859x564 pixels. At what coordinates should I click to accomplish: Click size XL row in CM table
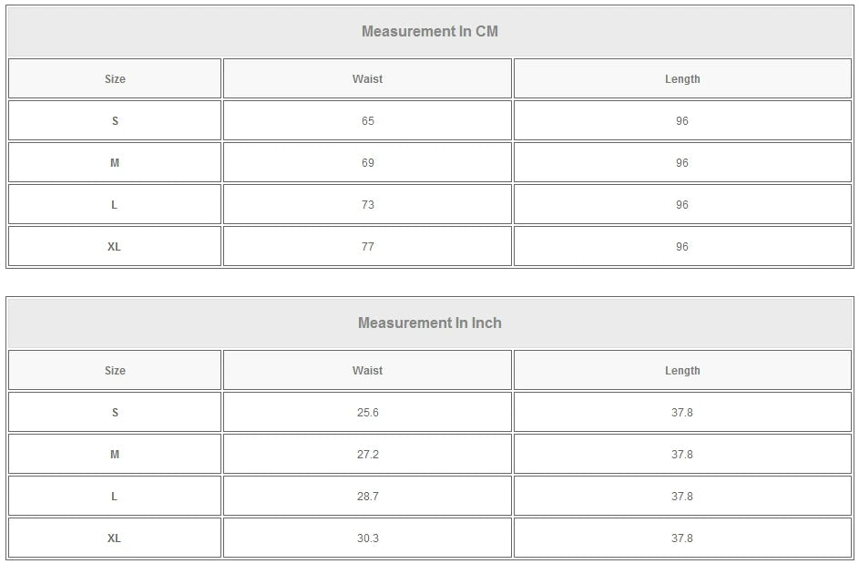115,247
